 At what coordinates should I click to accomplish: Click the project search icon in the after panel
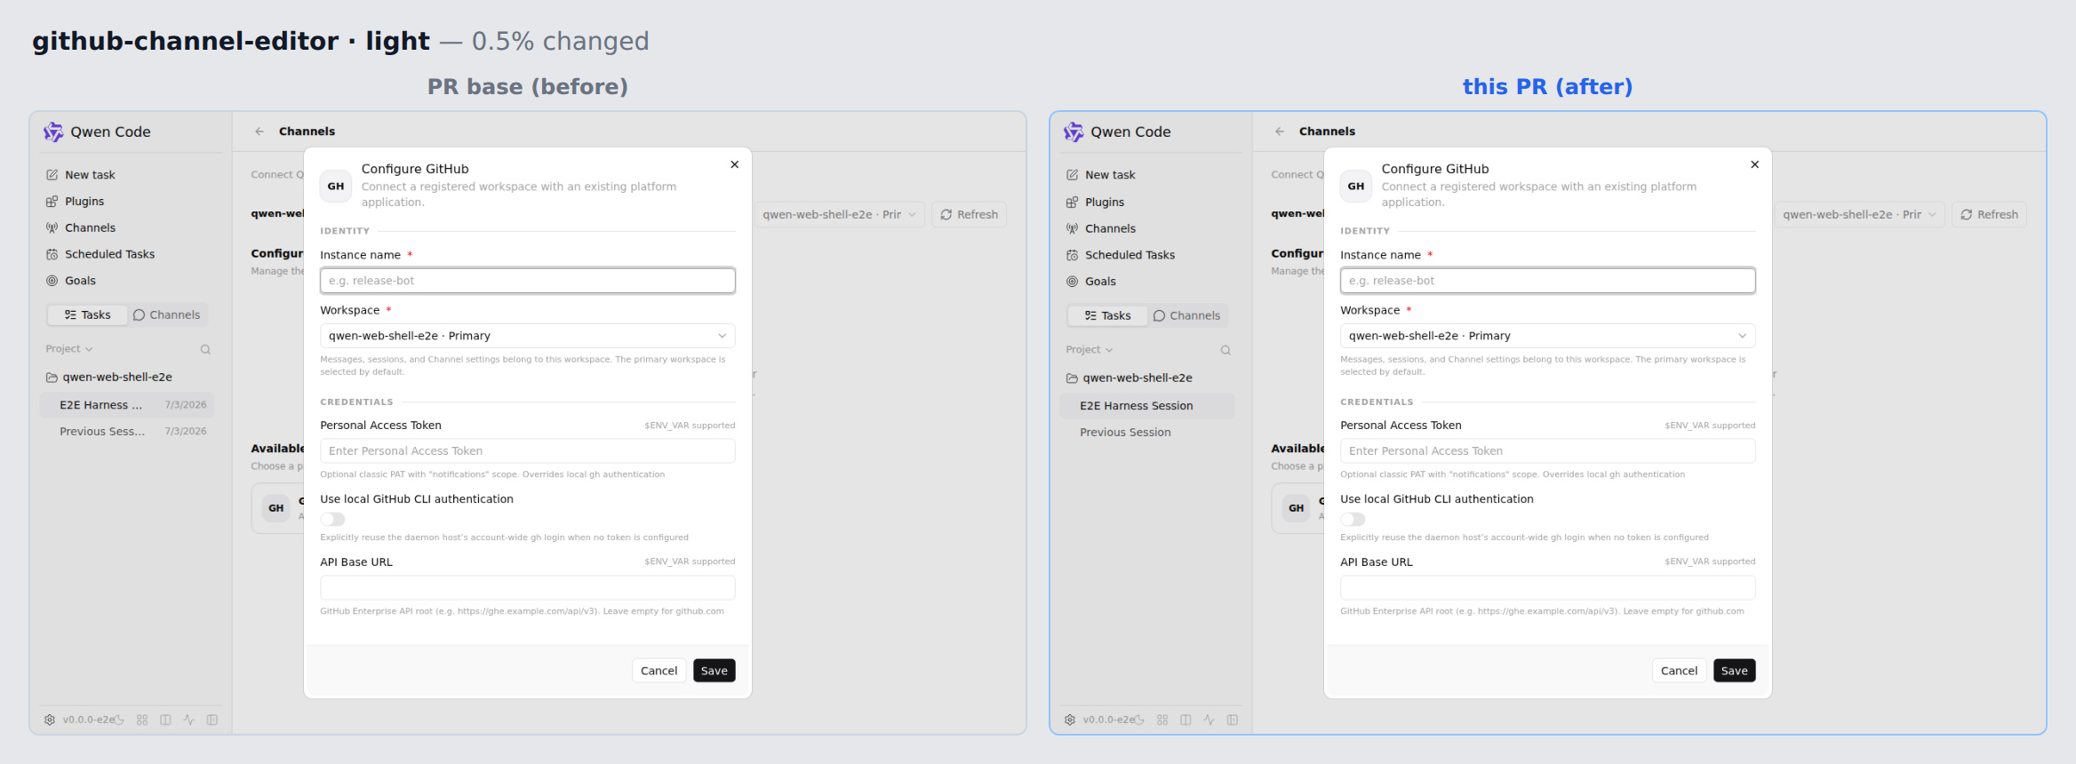click(x=1226, y=351)
